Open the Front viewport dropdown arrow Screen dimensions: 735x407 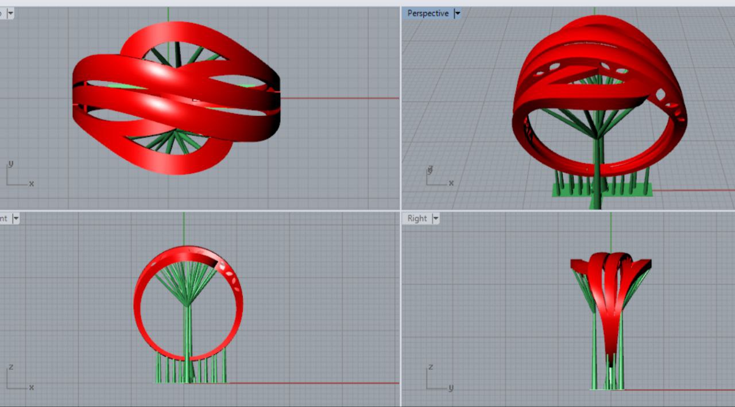click(x=16, y=218)
